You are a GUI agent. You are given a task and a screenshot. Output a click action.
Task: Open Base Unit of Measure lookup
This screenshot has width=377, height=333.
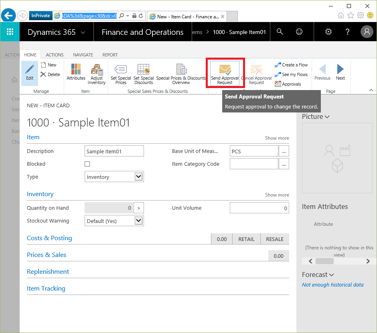[x=284, y=151]
